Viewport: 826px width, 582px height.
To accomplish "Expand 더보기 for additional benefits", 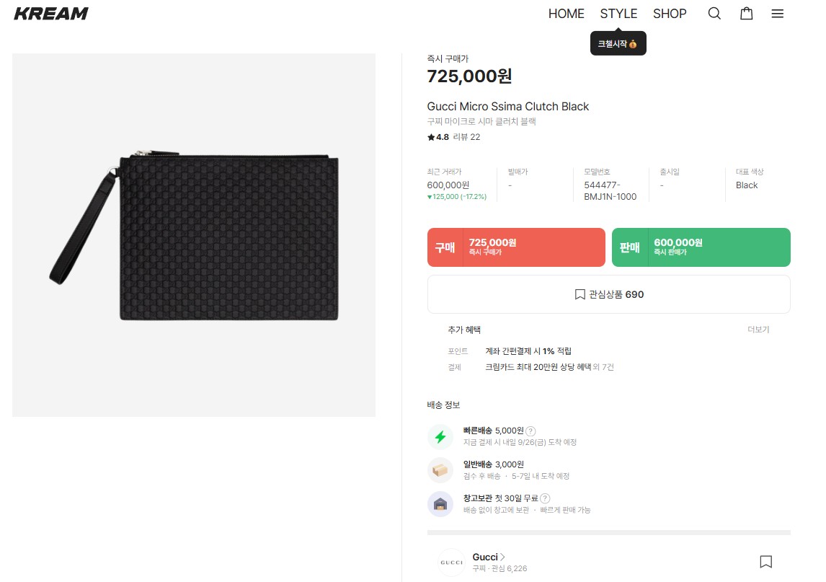I will click(x=758, y=330).
